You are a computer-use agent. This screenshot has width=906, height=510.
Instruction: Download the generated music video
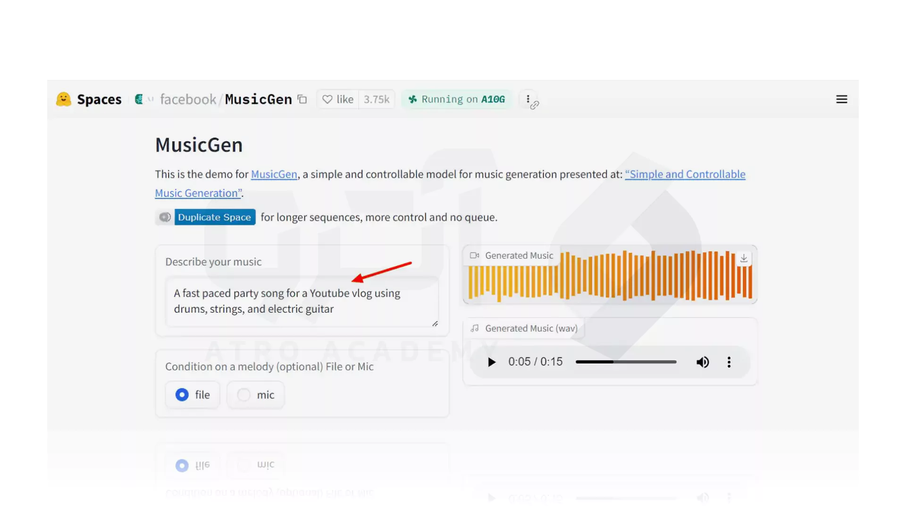coord(744,258)
